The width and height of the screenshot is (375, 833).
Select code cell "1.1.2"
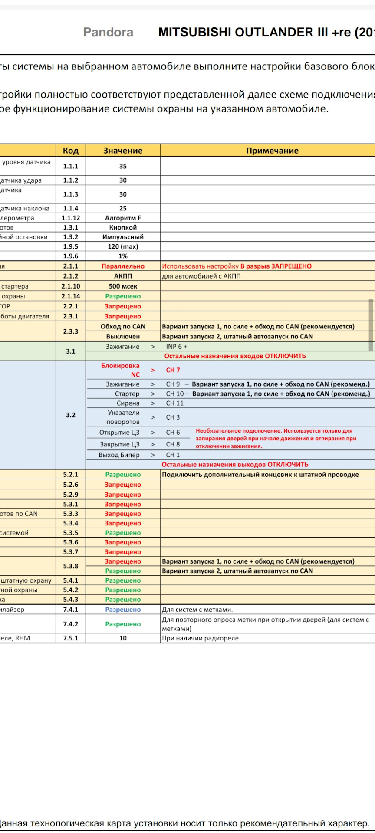pos(71,180)
